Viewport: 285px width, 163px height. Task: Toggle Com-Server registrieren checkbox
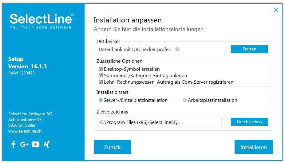[101, 82]
